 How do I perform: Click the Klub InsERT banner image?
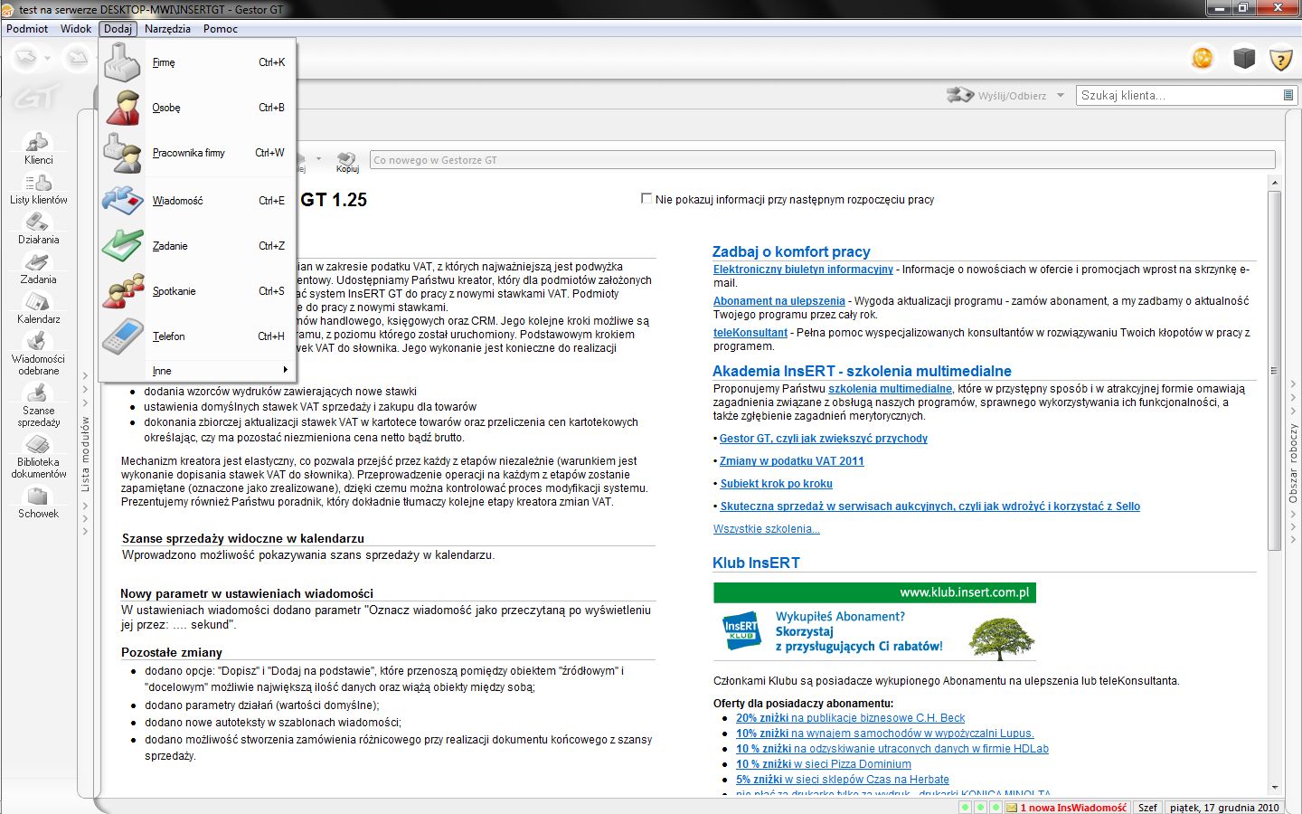[874, 622]
